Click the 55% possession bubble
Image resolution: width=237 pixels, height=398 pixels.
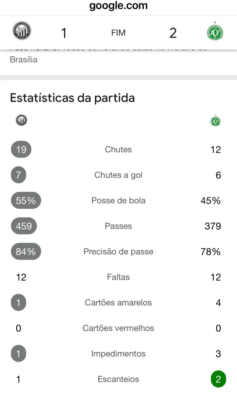tap(26, 201)
